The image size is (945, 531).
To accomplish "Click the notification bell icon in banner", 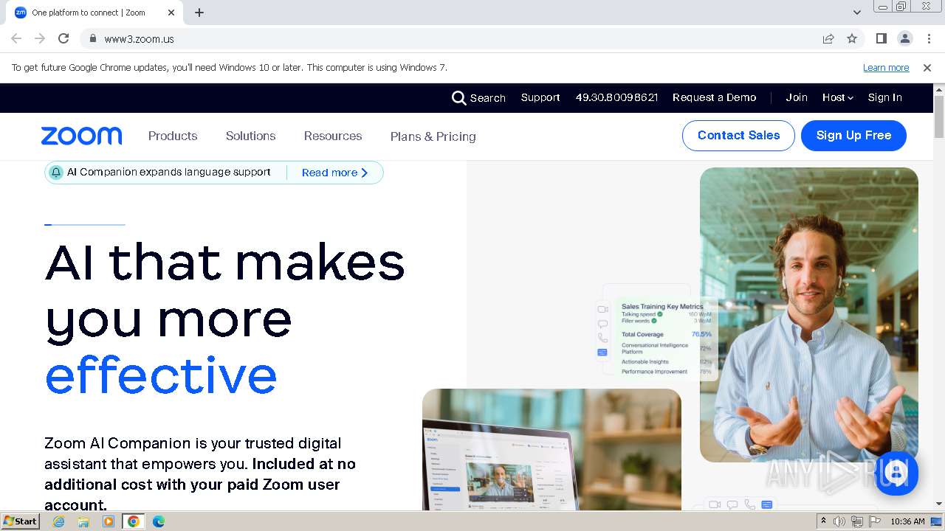I will [56, 173].
